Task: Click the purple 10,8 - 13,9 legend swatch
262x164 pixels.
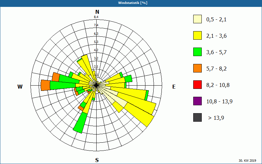Action: (197, 101)
